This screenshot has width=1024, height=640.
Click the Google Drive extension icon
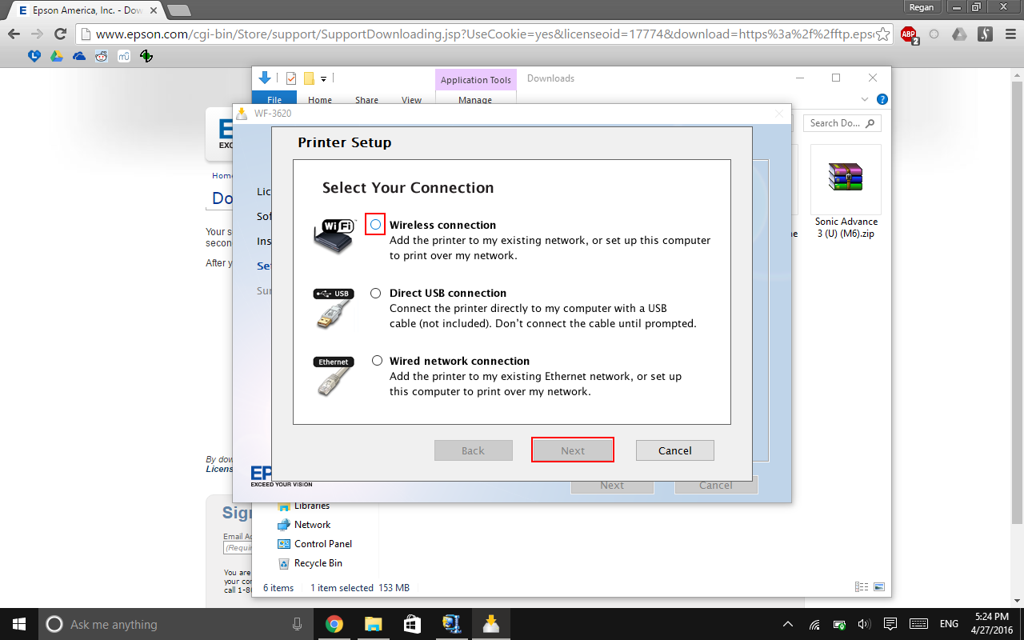pos(960,34)
